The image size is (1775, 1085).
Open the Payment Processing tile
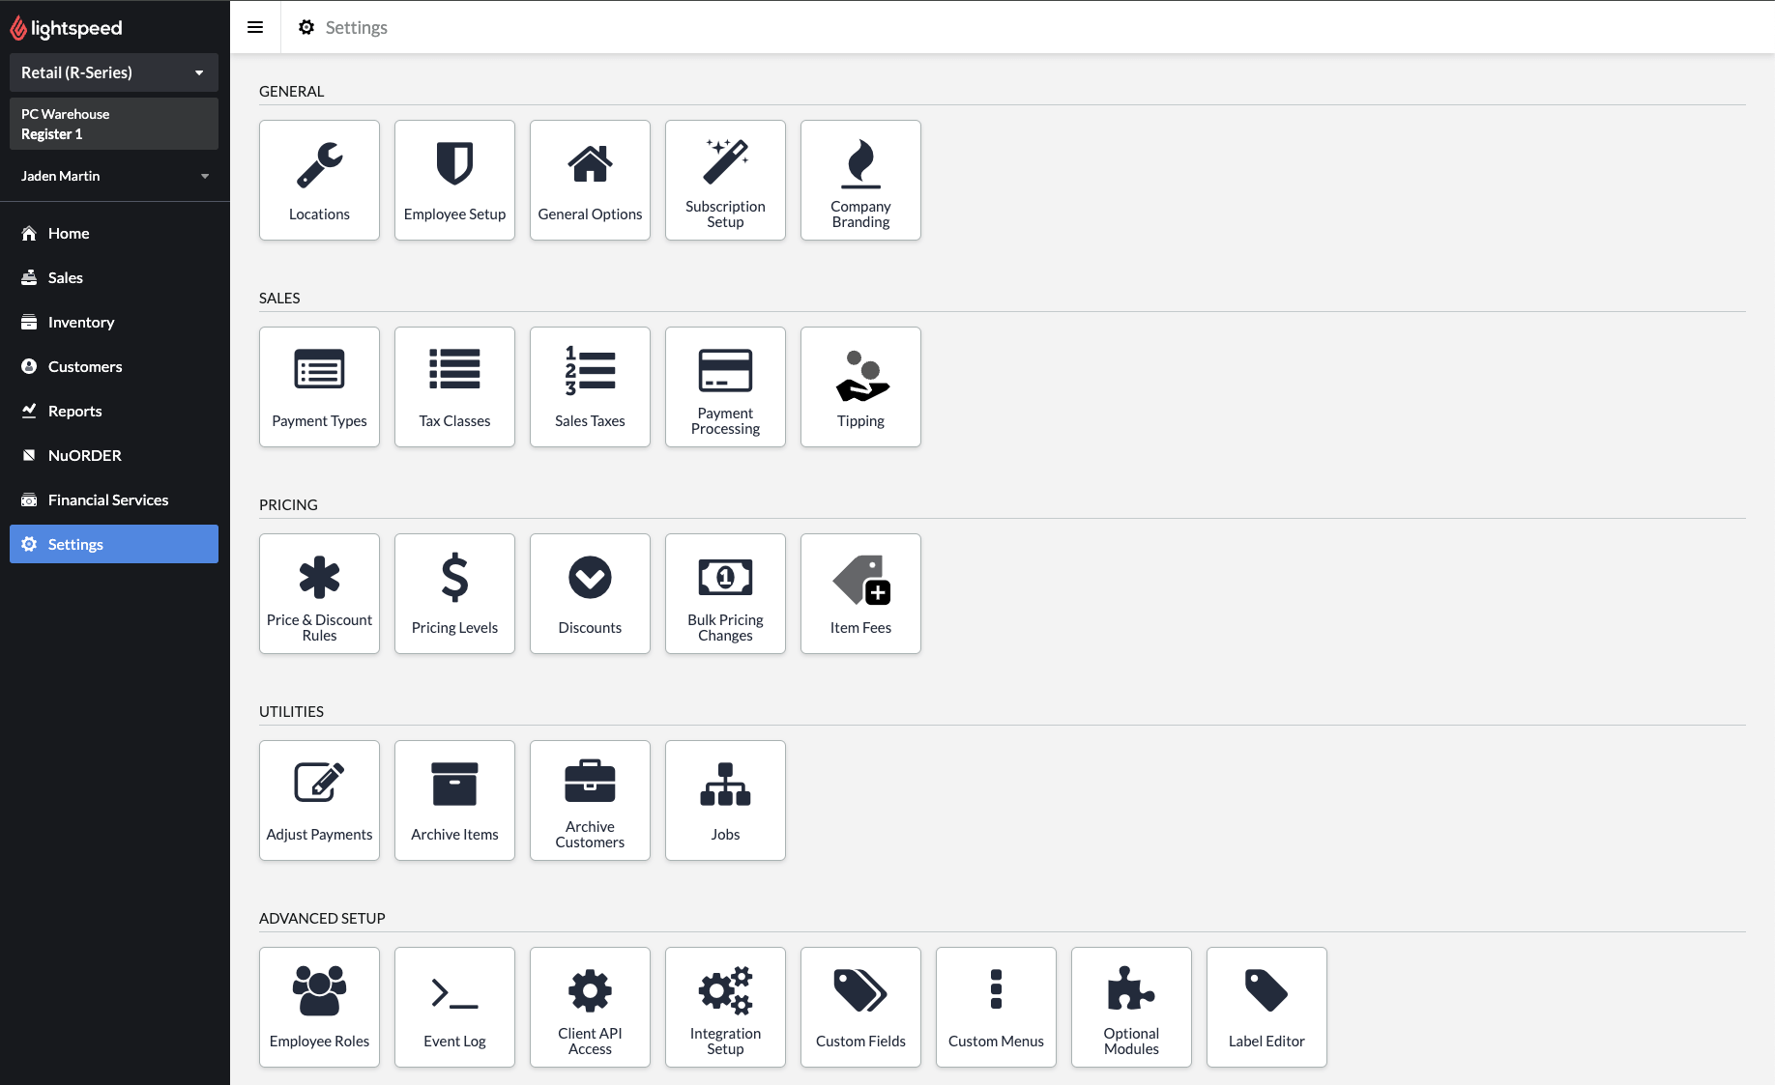coord(725,386)
